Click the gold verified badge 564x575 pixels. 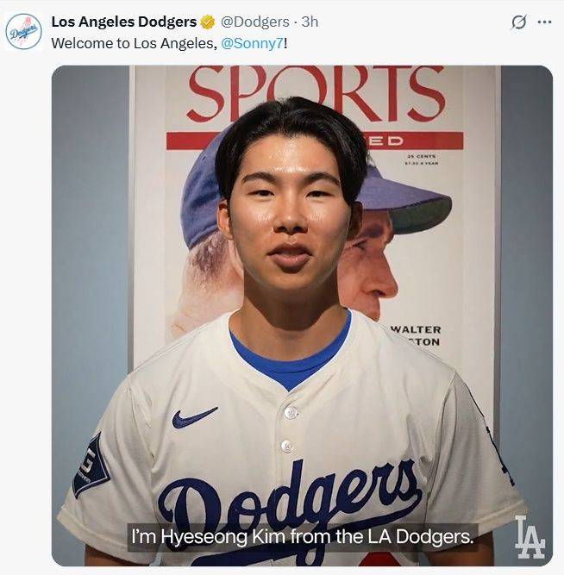click(208, 22)
